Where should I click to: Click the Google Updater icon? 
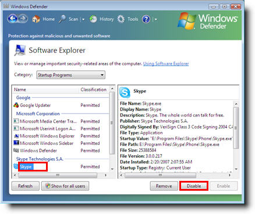point(16,105)
